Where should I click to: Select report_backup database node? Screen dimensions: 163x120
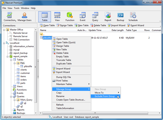click(x=20, y=53)
